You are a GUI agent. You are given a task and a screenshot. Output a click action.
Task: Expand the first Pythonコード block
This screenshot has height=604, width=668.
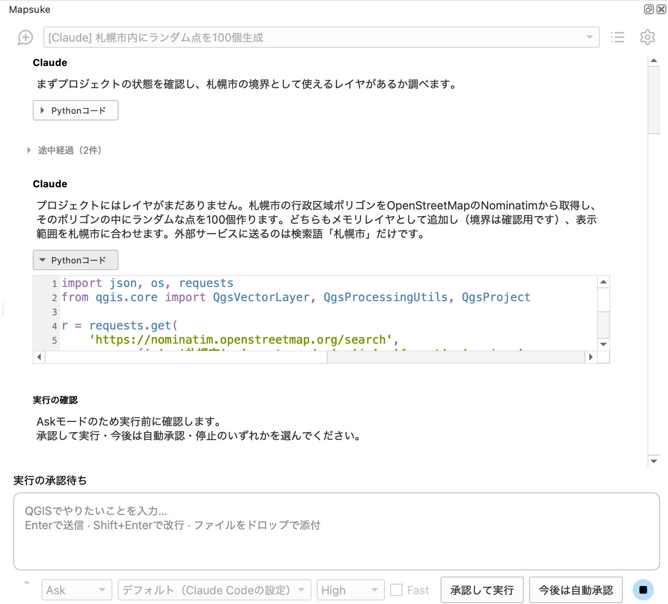76,110
